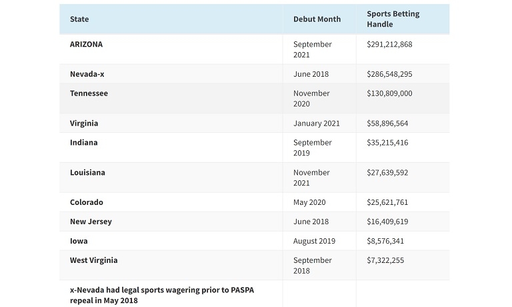This screenshot has width=512, height=307.
Task: Click the Virginia state cell
Action: pos(84,123)
